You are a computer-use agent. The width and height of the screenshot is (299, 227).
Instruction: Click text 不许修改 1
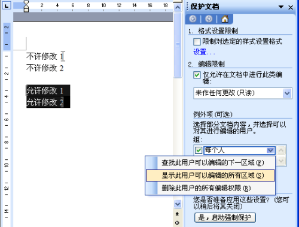45,57
